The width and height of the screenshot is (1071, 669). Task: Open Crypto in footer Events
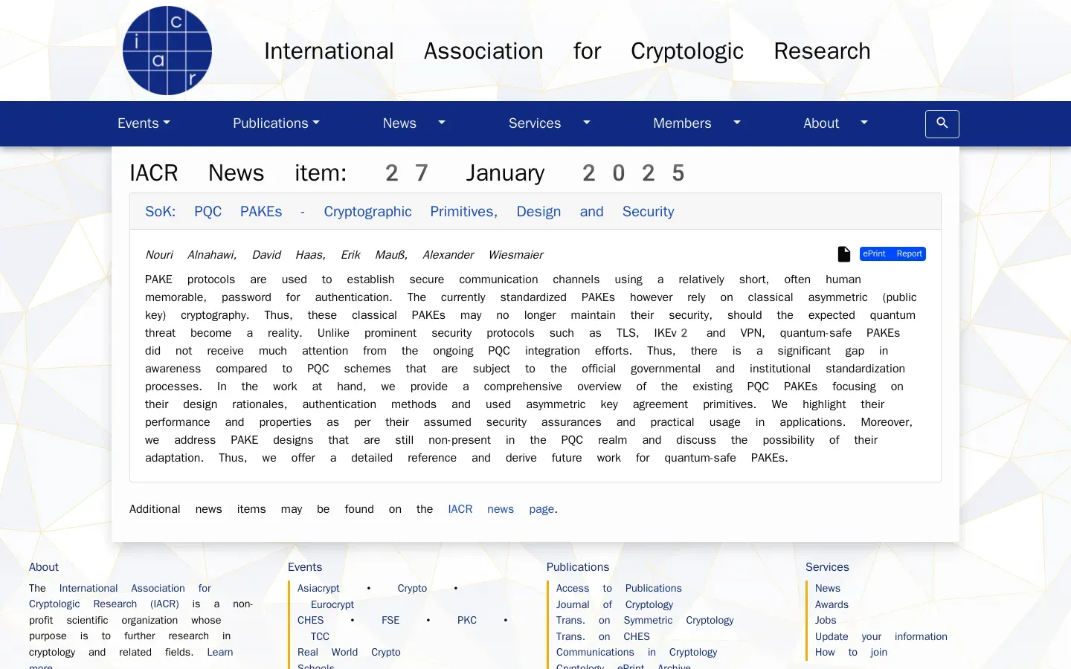412,588
